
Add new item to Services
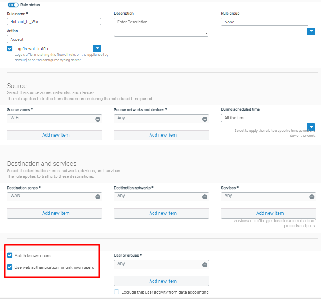(x=270, y=213)
